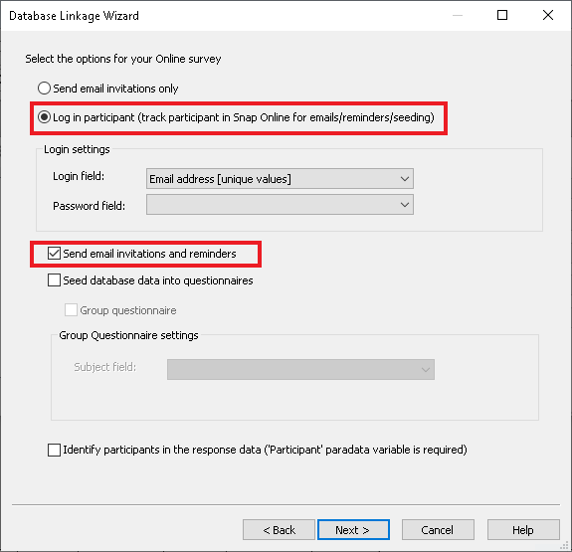Open Help for this wizard page
The width and height of the screenshot is (572, 552).
click(523, 529)
